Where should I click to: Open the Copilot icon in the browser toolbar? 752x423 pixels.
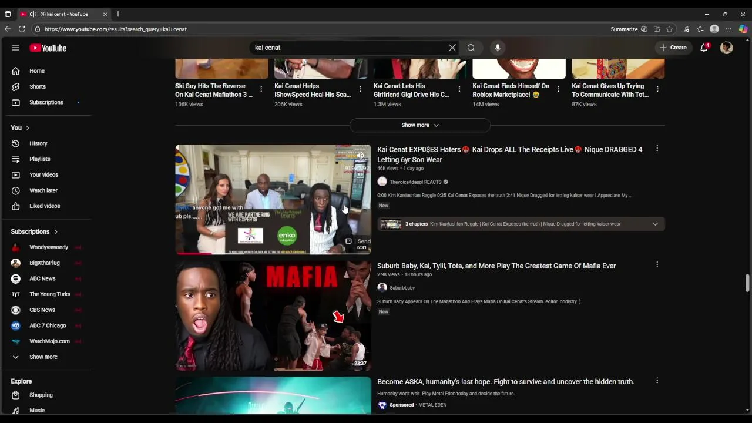click(x=743, y=29)
